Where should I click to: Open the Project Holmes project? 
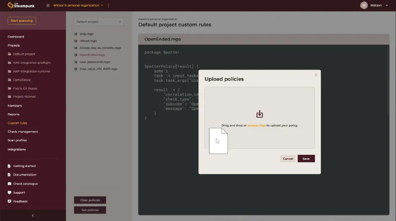click(24, 96)
